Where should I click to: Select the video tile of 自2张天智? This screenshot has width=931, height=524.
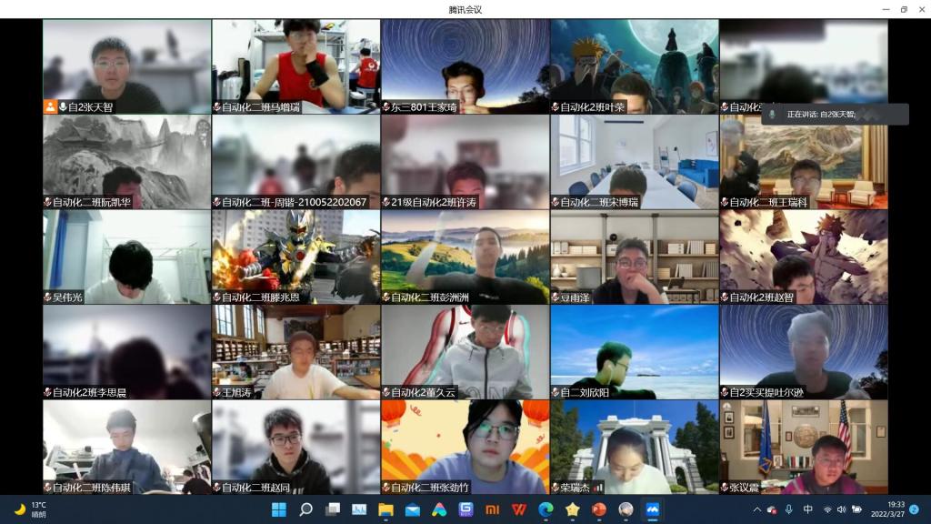coord(126,65)
